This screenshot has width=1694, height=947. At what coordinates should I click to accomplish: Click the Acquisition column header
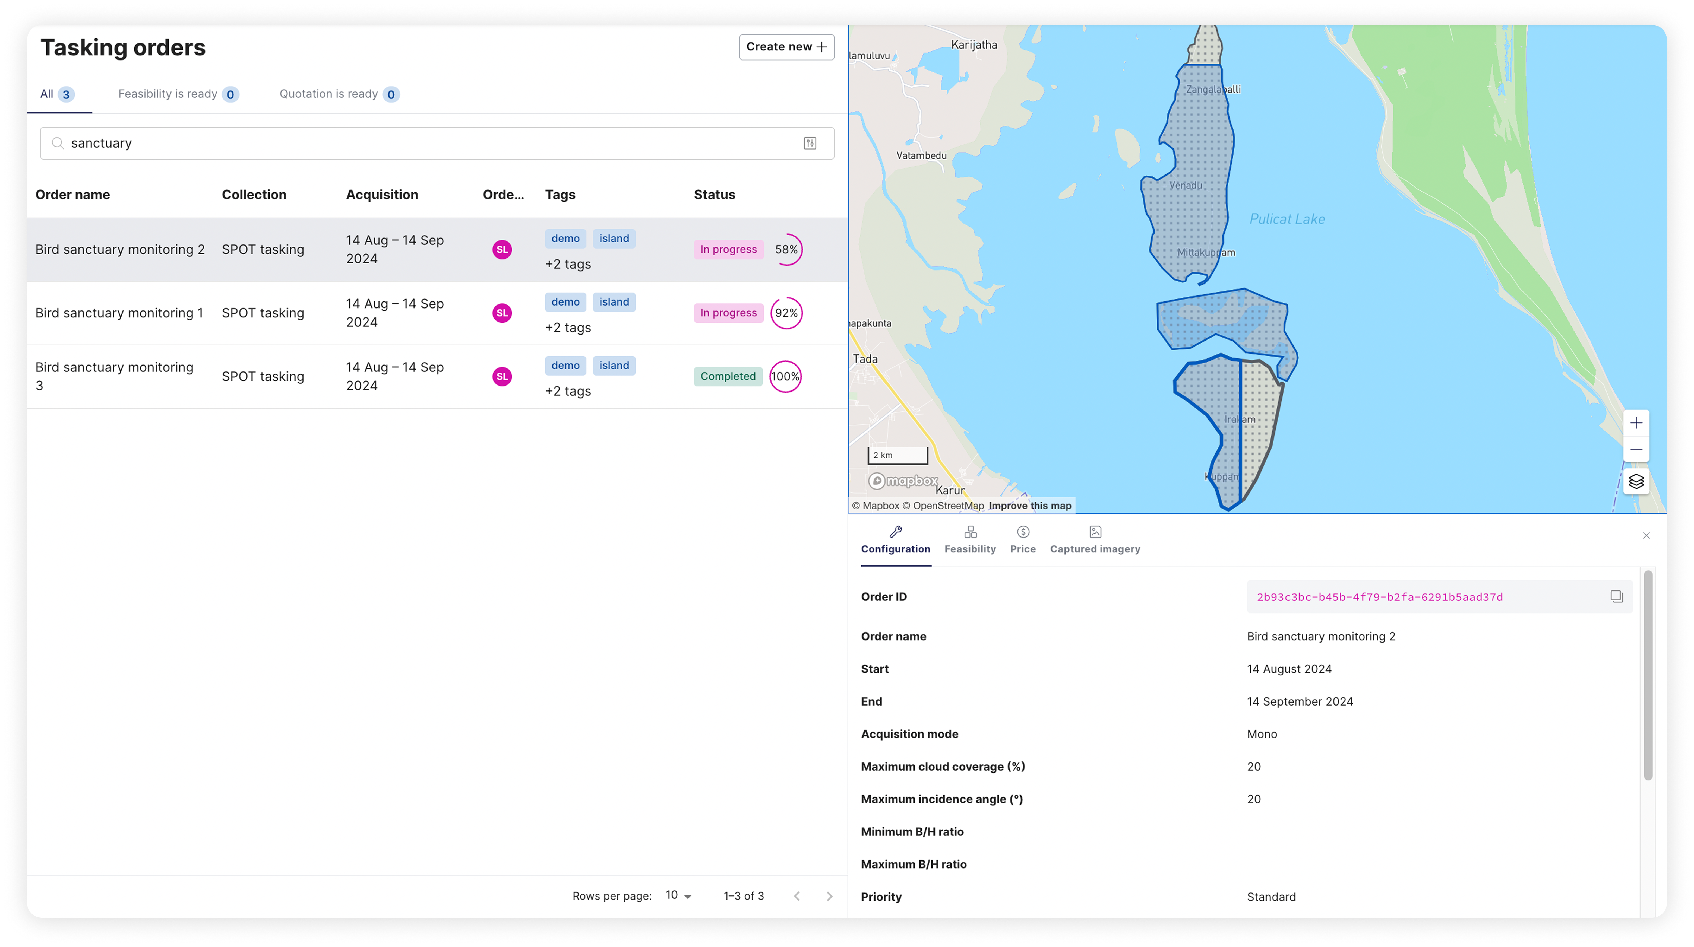(x=382, y=195)
